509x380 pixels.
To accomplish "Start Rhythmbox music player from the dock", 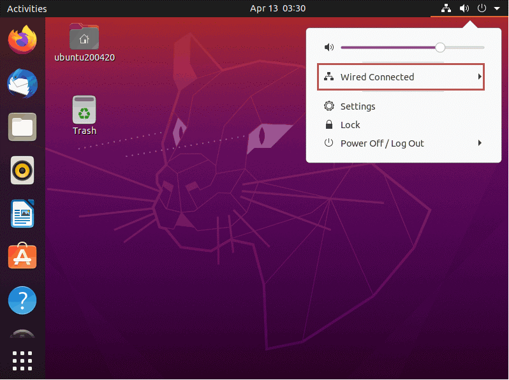I will (x=22, y=170).
